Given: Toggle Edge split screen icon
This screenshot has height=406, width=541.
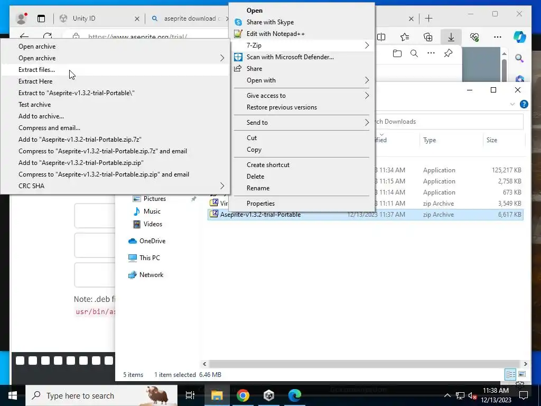Looking at the screenshot, I should click(381, 38).
